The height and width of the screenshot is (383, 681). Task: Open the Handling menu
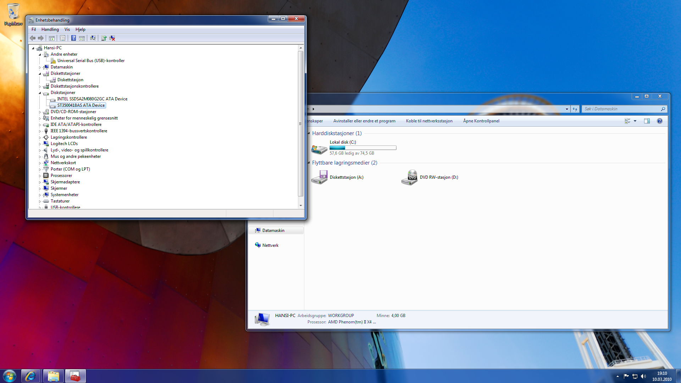pos(50,29)
